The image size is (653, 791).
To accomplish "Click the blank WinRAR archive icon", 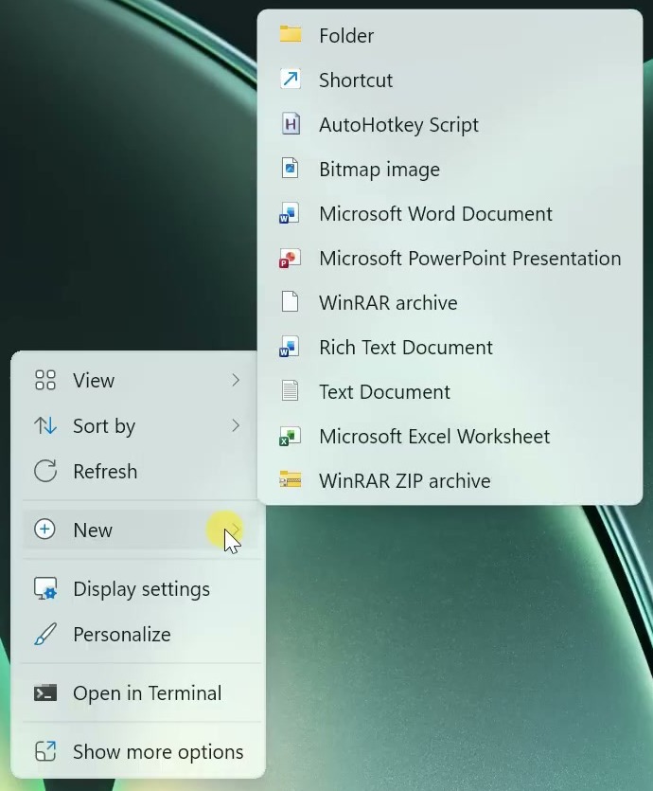I will click(x=291, y=301).
